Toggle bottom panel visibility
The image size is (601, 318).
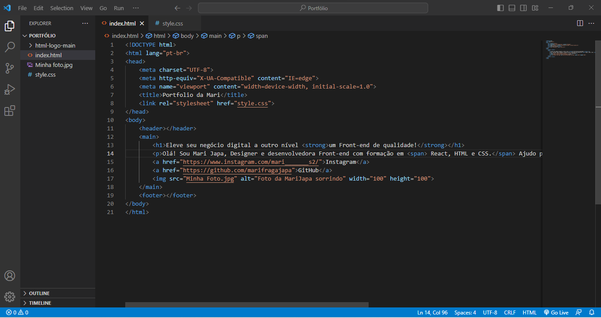[512, 8]
